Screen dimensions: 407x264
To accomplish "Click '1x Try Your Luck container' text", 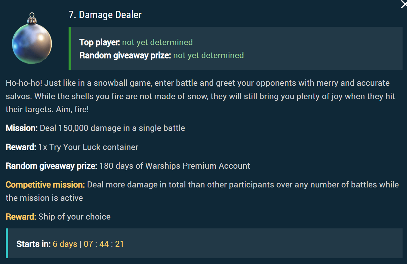I will (x=88, y=147).
